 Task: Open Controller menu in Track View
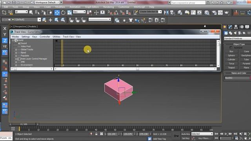(x=45, y=36)
